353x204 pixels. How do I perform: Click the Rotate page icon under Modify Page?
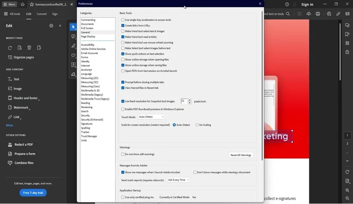(10, 48)
